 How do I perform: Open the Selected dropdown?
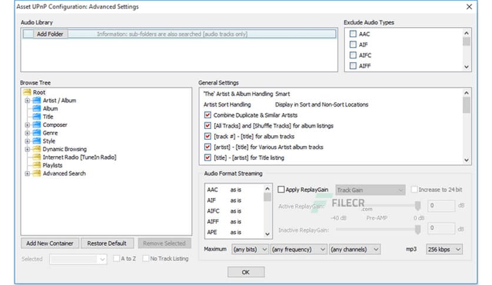(x=78, y=259)
